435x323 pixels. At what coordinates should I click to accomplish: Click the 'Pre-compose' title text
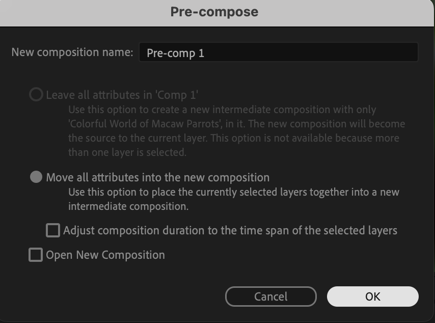point(214,12)
